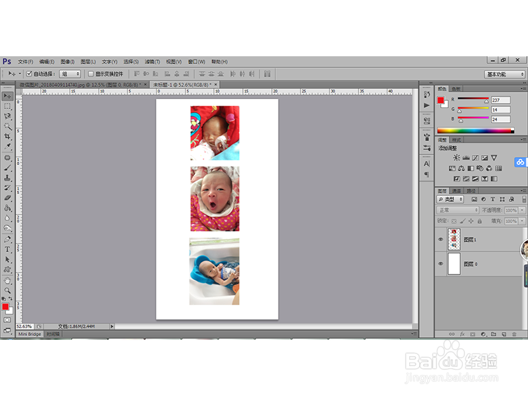The width and height of the screenshot is (528, 396).
Task: Add layer style fx button
Action: point(463,334)
